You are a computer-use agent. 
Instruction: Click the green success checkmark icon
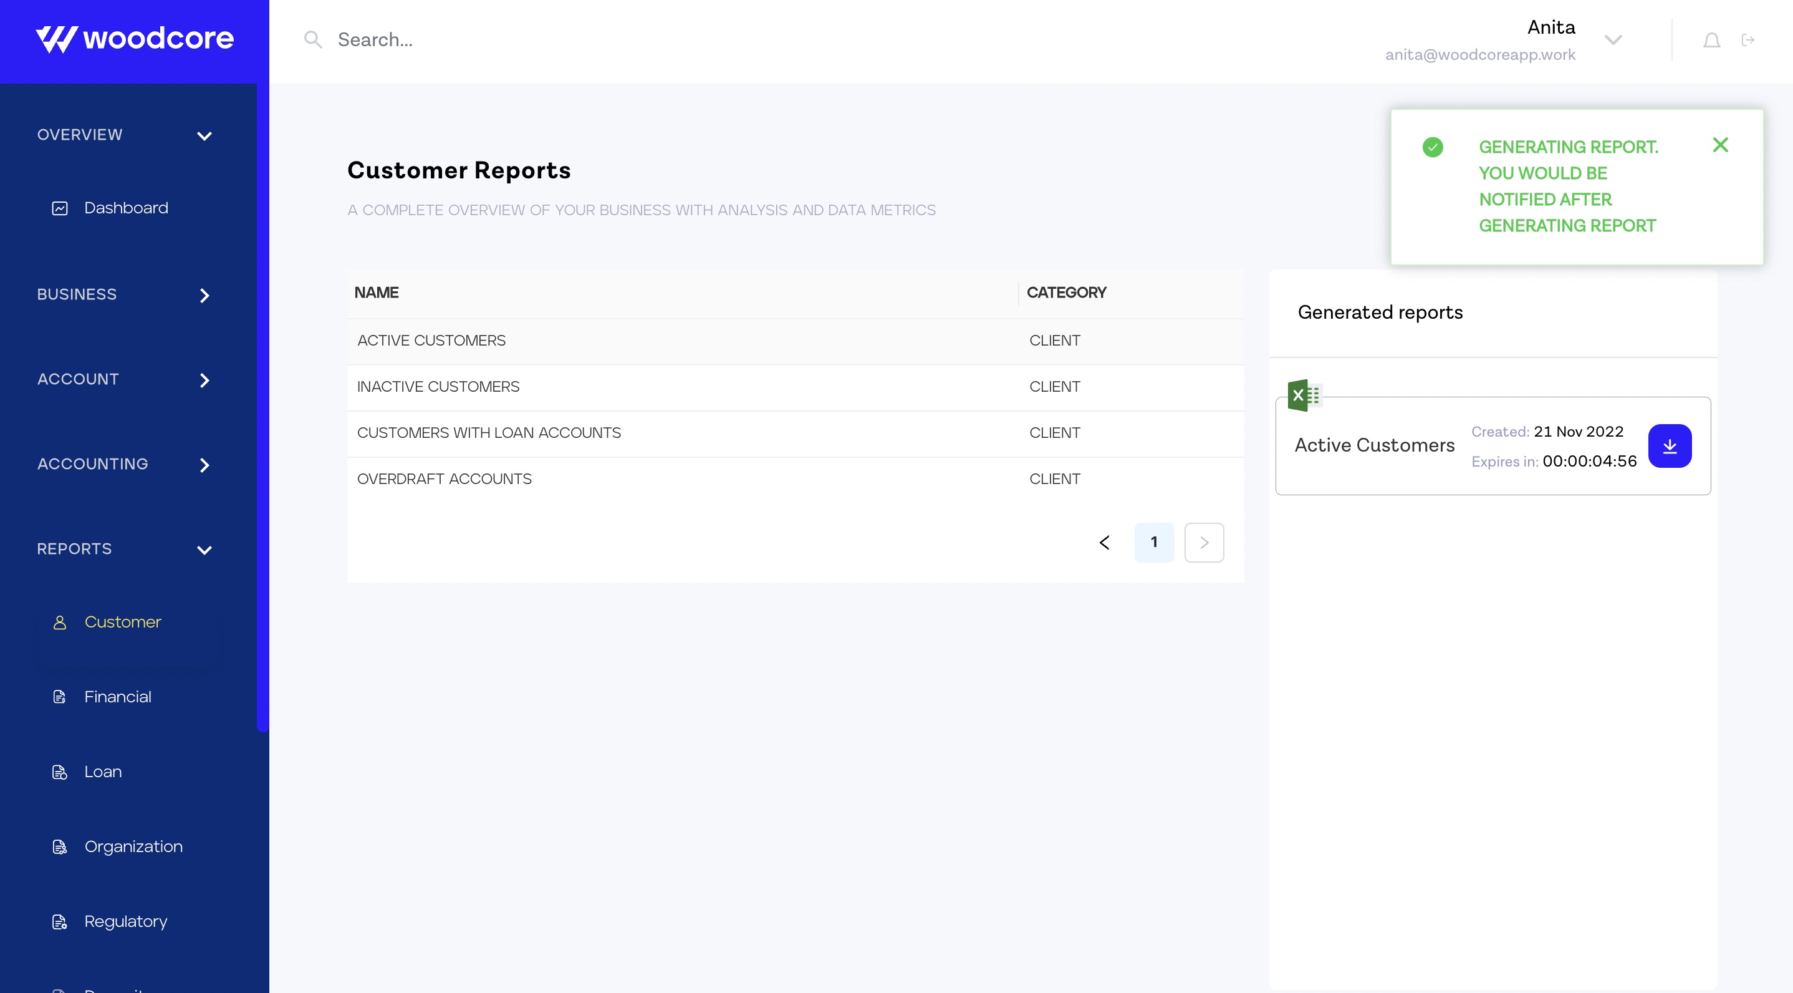[x=1433, y=147]
